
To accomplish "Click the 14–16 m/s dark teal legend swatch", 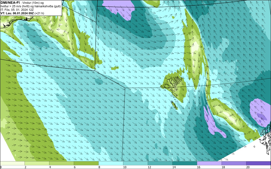I will 185,163.
